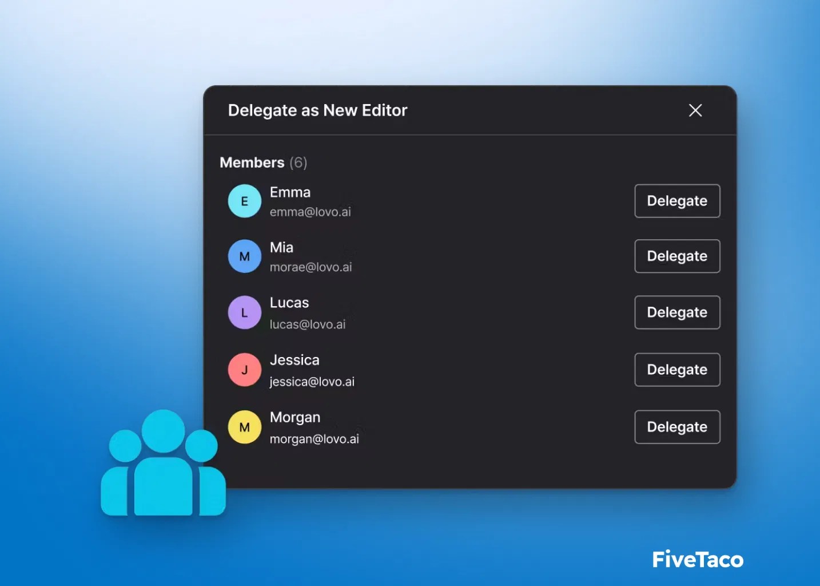Select the email emma@lovo.ai

311,212
